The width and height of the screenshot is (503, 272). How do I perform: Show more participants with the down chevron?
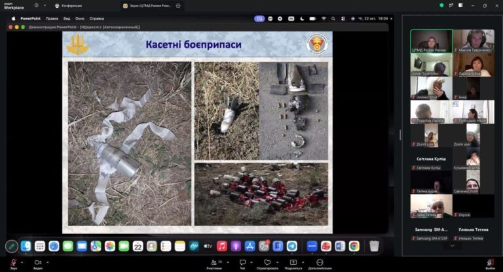click(453, 246)
